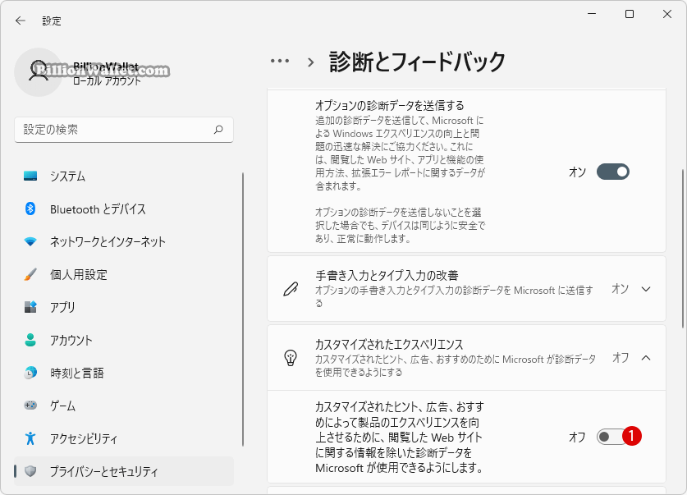The height and width of the screenshot is (495, 687).
Task: Go back with the arrow icon
Action: [21, 21]
